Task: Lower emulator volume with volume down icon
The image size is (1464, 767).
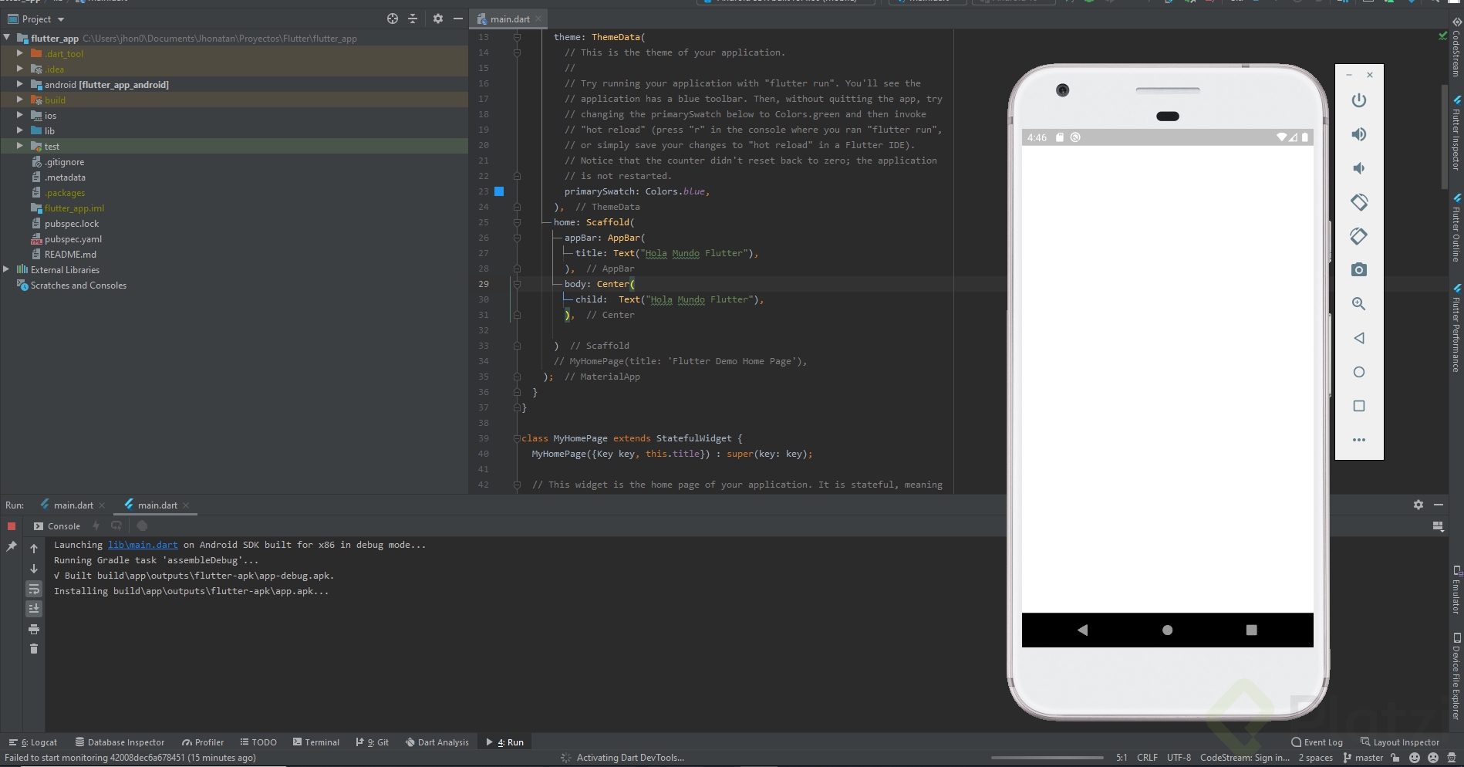Action: point(1359,168)
